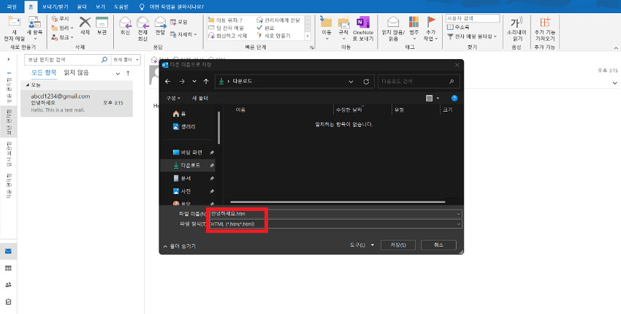Select the 새로 만들기 quick step
Image resolution: width=621 pixels, height=314 pixels.
pyautogui.click(x=273, y=36)
